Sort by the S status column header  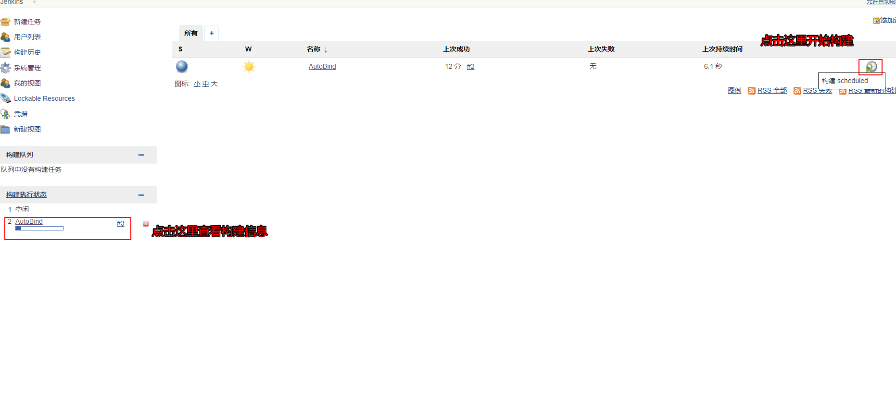(180, 49)
